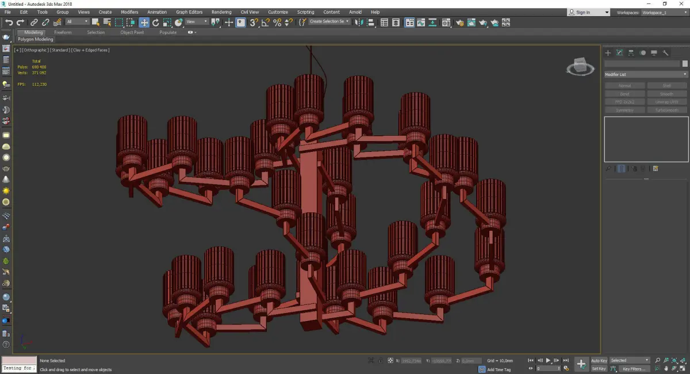Toggle Absolute/Offset transform type-in mode
Screen dimensions: 690x374
[x=390, y=361]
